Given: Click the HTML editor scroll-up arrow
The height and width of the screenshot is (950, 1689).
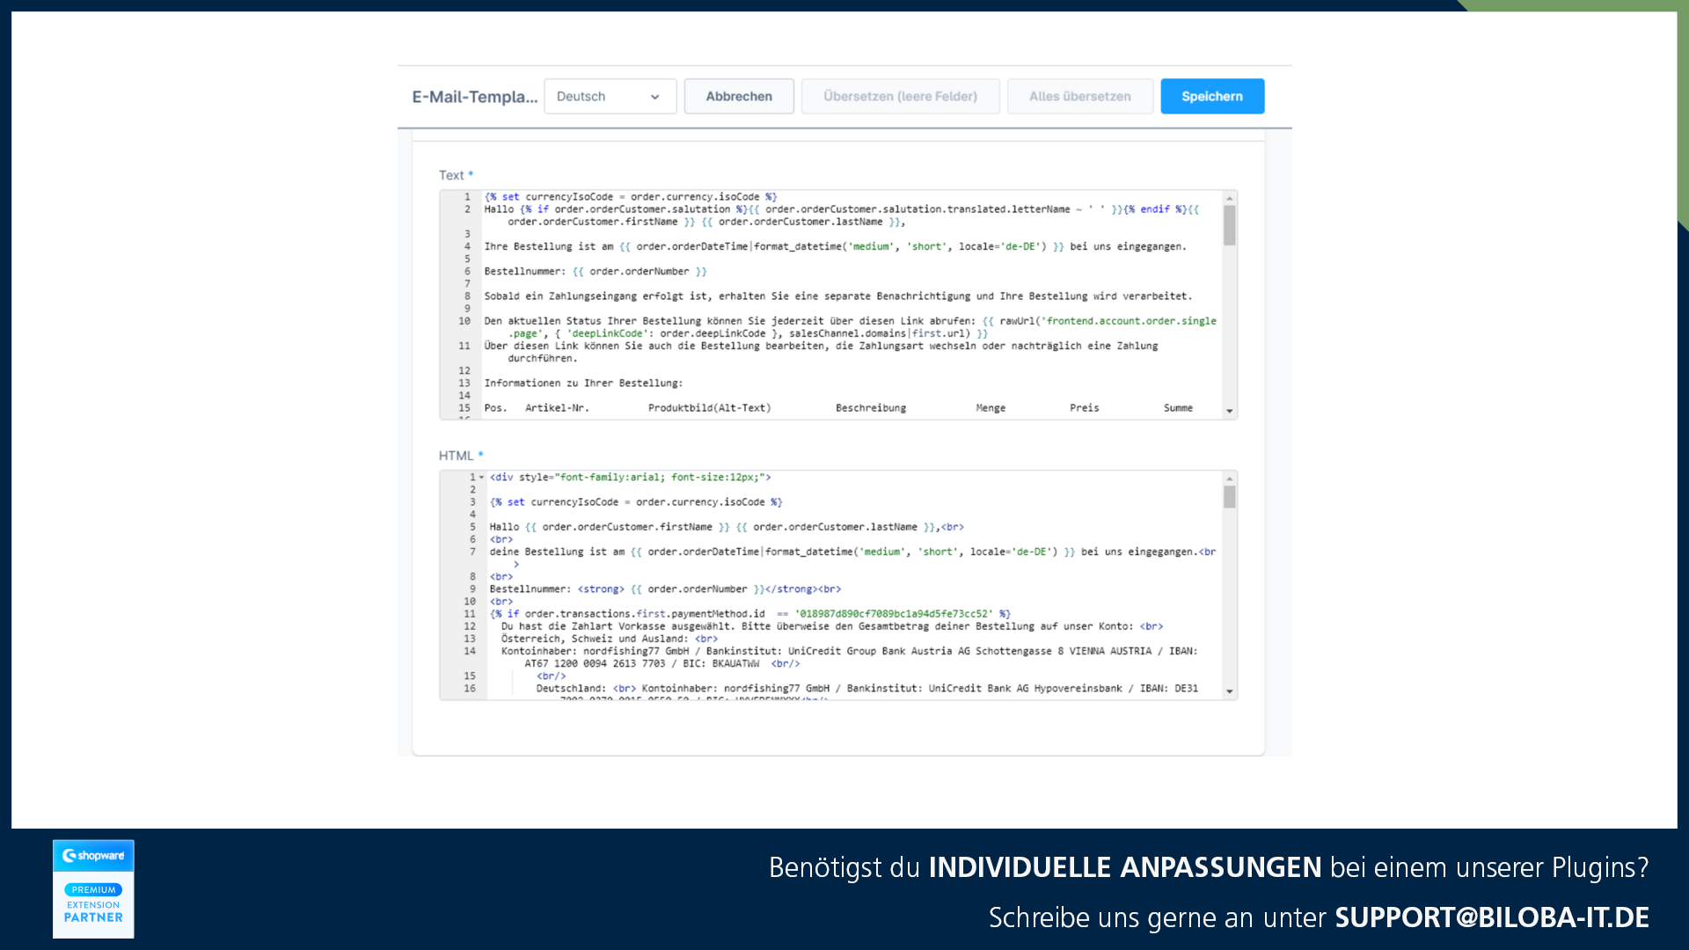Looking at the screenshot, I should click(1230, 479).
